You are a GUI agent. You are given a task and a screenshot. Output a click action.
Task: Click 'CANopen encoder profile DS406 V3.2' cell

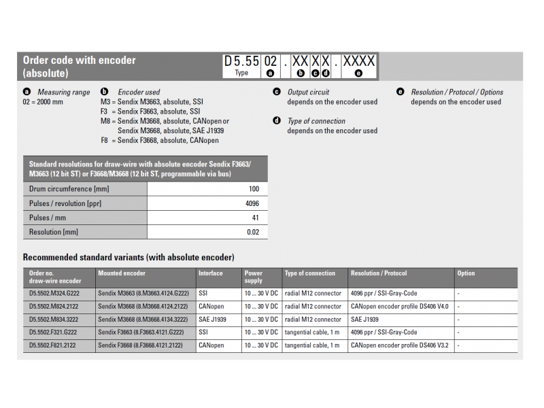point(400,345)
